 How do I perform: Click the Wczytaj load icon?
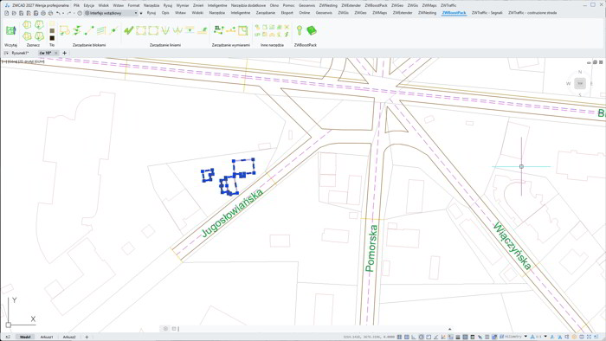tap(10, 30)
